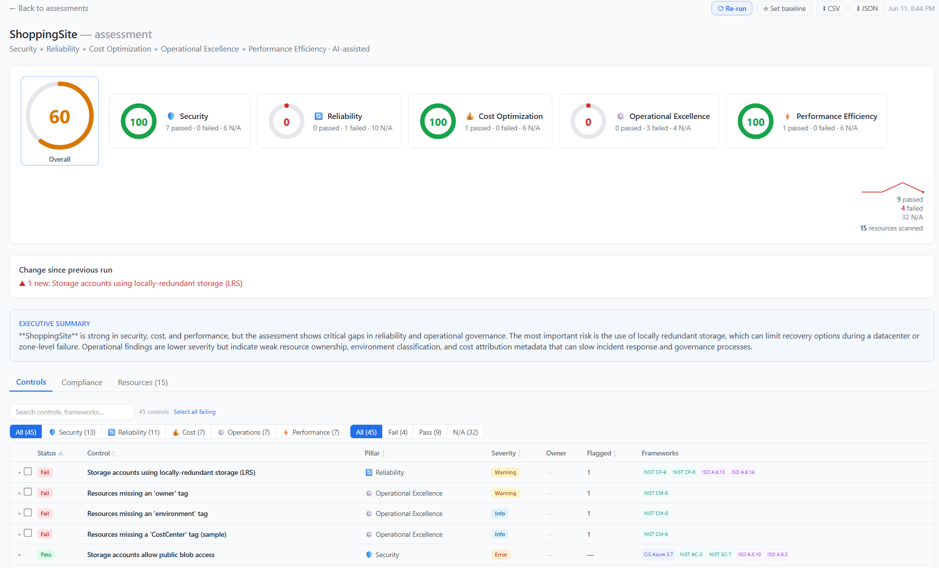Click the CIS Azure 3.7 framework tag
Screen dimensions: 939x568
(x=658, y=555)
